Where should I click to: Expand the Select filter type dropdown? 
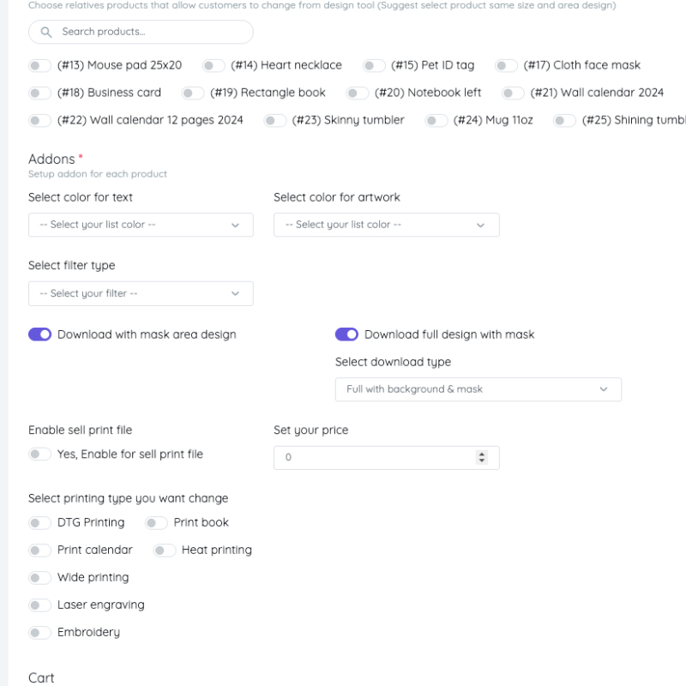tap(141, 293)
